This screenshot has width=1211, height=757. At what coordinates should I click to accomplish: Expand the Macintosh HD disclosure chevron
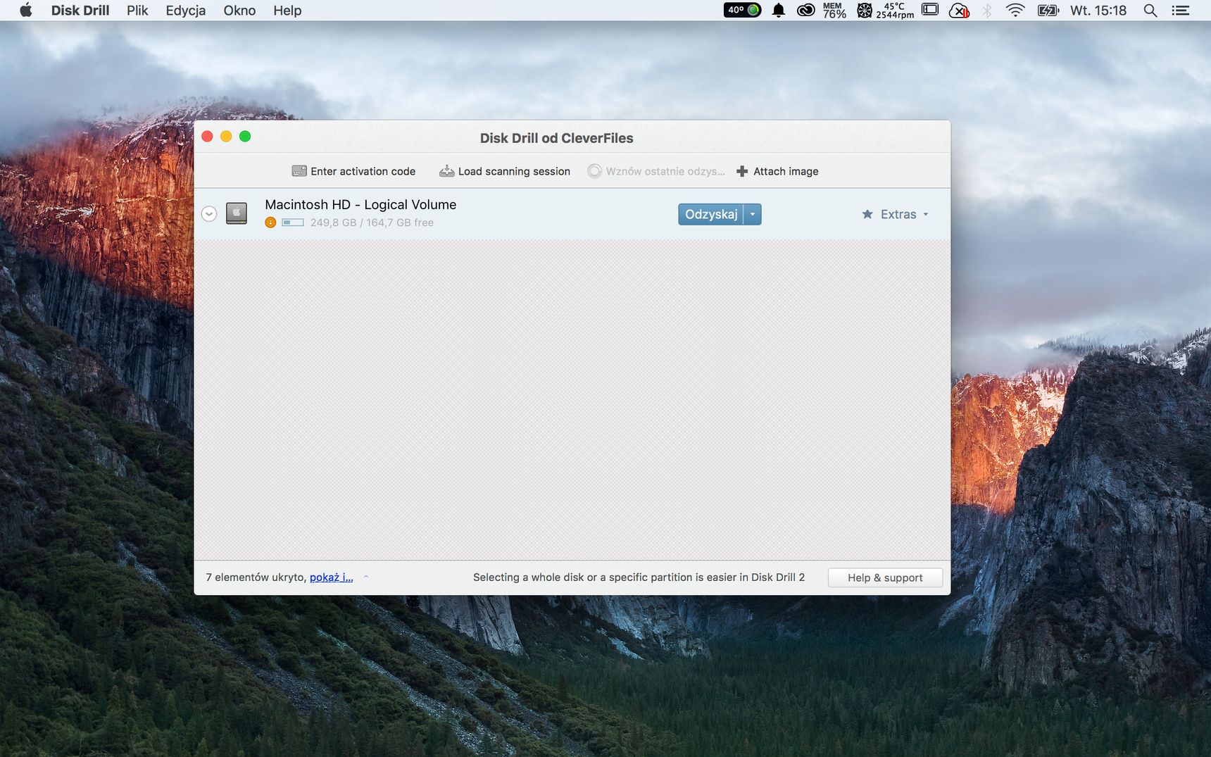click(209, 214)
